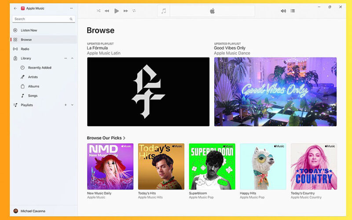352x220 pixels.
Task: Open New Music Daily cover
Action: 110,167
